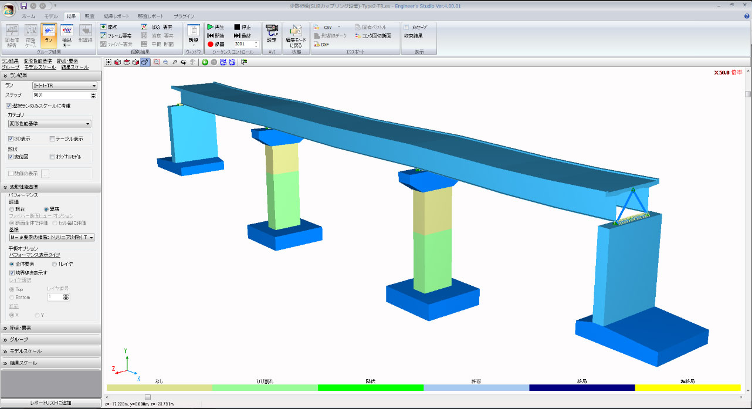Expand the 節点・要素 section
Viewport: 752px width, 409px height.
point(50,328)
